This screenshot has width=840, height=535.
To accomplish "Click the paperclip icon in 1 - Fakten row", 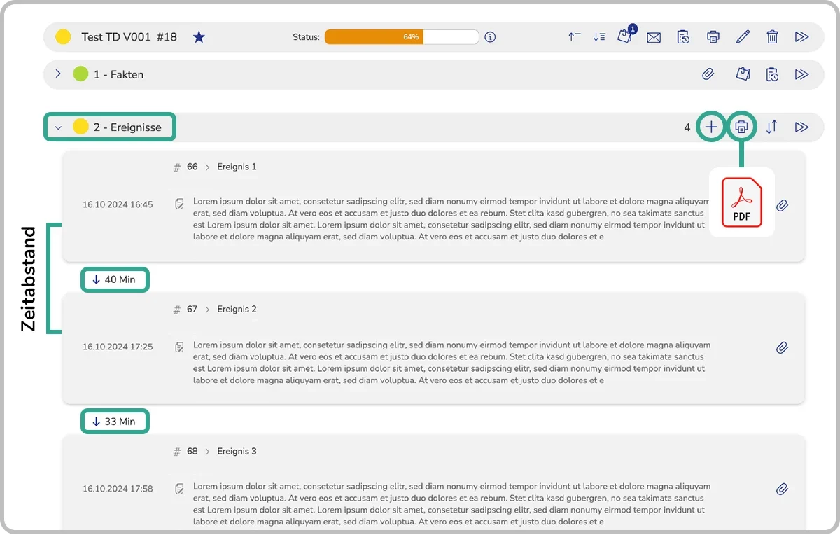I will [x=708, y=74].
